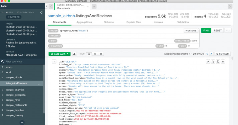Image resolution: width=238 pixels, height=125 pixels.
Task: Go to next page of documents
Action: 211,54
